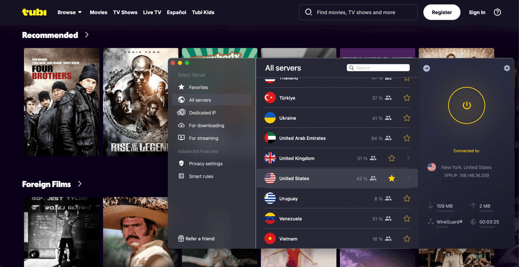The height and width of the screenshot is (267, 519).
Task: Open the Recommended heading link
Action: coord(50,35)
